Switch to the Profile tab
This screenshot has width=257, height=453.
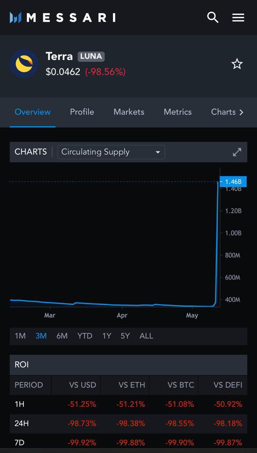pyautogui.click(x=82, y=112)
